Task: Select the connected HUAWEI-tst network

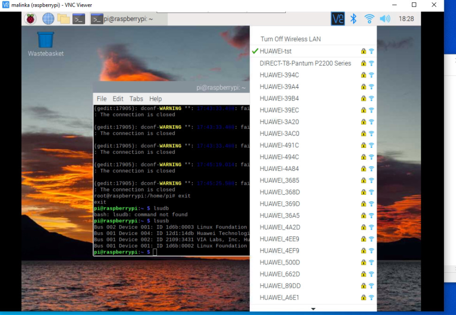Action: click(x=313, y=51)
